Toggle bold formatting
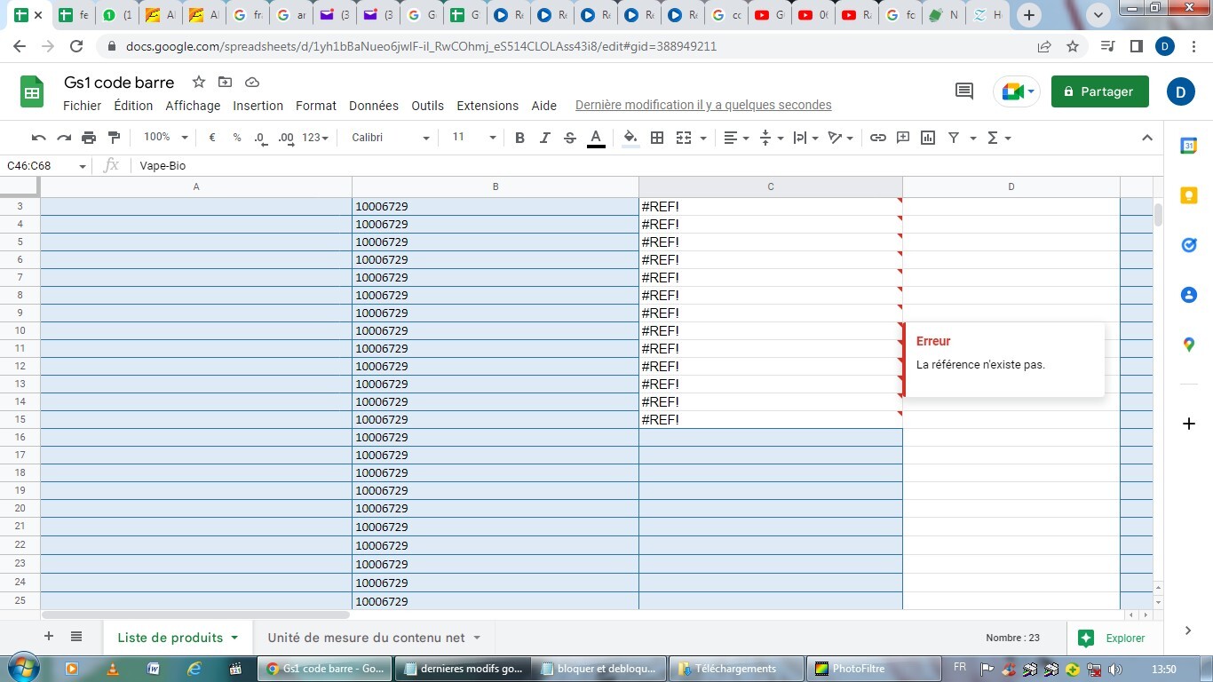1213x682 pixels. 519,138
